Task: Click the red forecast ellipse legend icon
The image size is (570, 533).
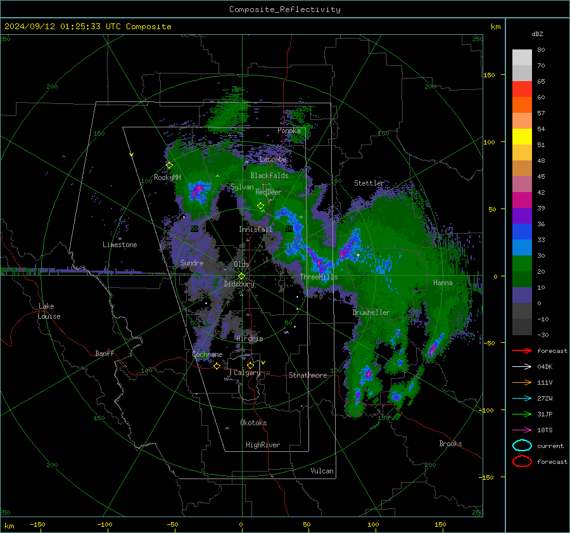Action: [522, 461]
